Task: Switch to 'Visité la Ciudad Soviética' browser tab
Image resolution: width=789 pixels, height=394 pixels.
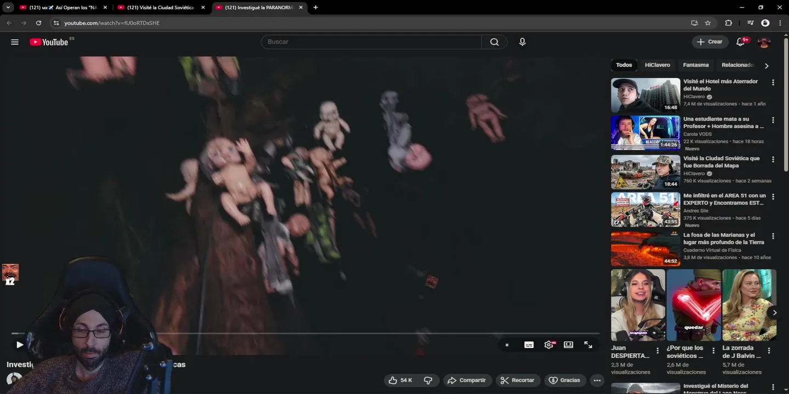Action: [161, 8]
